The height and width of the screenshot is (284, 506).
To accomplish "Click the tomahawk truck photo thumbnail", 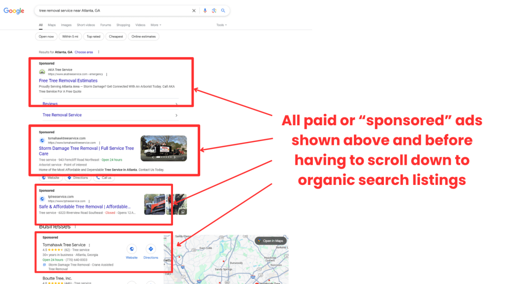I will (x=164, y=148).
